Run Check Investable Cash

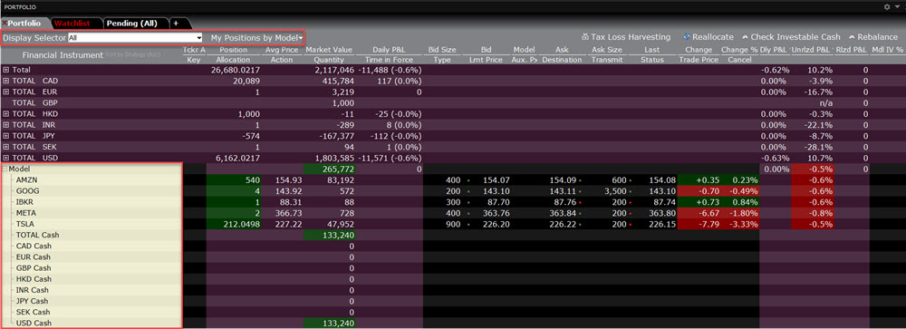[x=795, y=37]
